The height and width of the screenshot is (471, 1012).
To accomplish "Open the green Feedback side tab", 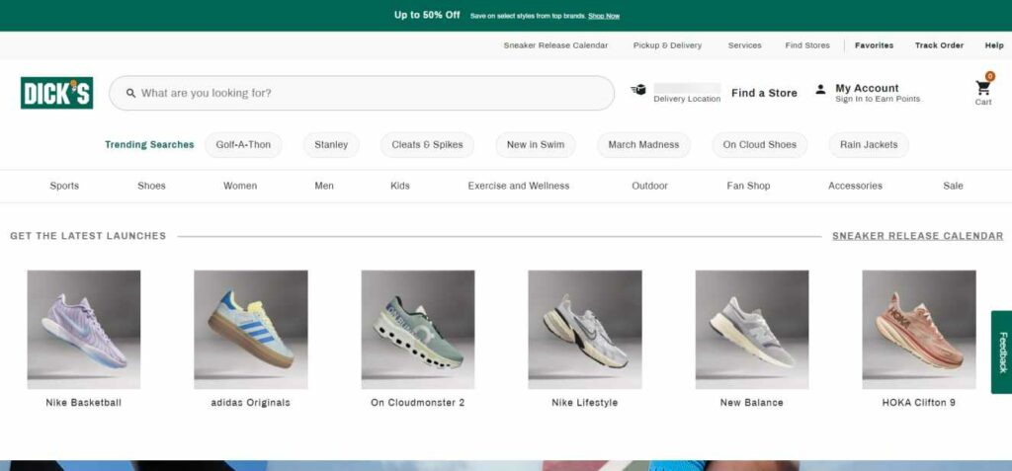I will [x=1002, y=353].
